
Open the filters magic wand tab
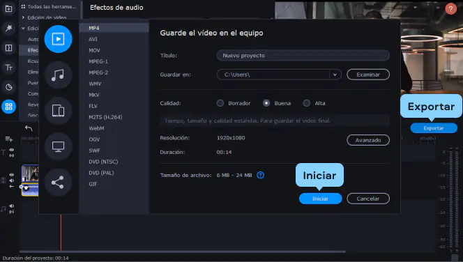click(x=8, y=28)
